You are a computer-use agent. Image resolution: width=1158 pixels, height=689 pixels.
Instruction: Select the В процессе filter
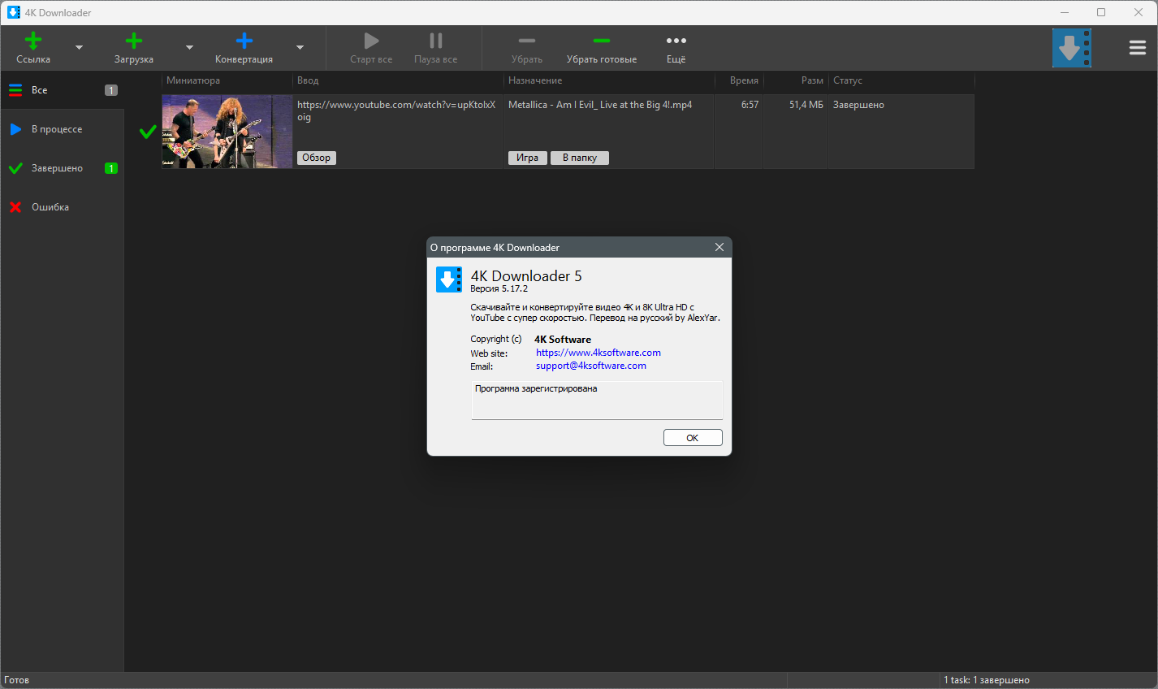point(63,129)
